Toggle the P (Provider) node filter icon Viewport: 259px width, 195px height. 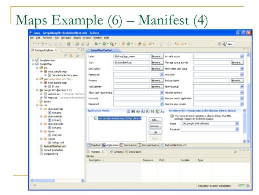133,112
